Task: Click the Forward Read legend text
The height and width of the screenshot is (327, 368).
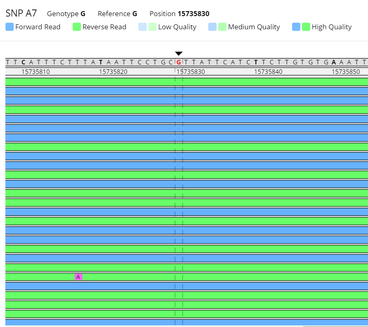Action: pos(38,27)
